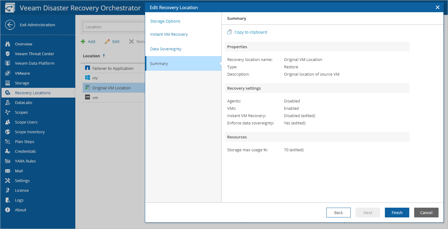Click the Disabled (edited) value
The height and width of the screenshot is (229, 448).
point(299,116)
